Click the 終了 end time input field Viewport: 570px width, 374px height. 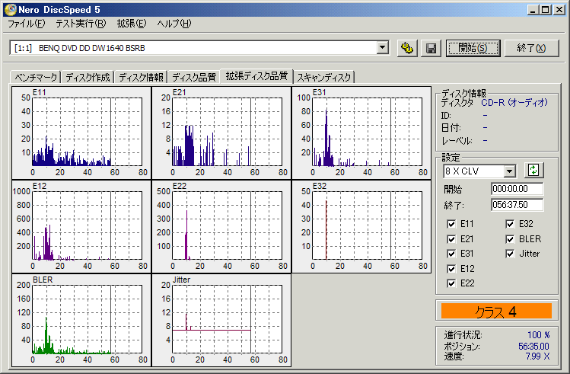point(517,204)
